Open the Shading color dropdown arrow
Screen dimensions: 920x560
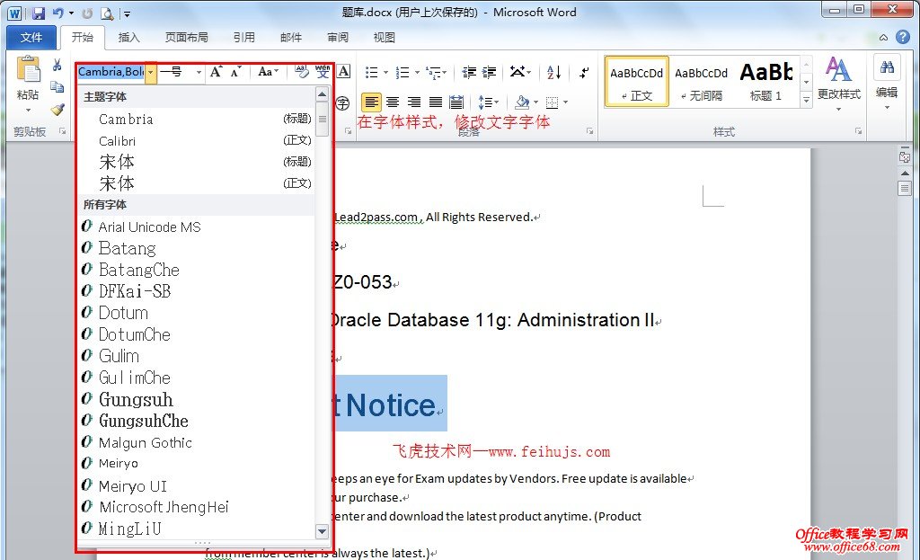tap(535, 102)
